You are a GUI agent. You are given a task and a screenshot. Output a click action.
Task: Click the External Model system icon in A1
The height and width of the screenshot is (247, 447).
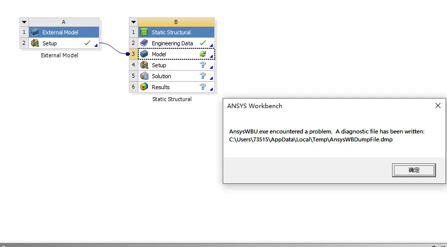(x=35, y=32)
